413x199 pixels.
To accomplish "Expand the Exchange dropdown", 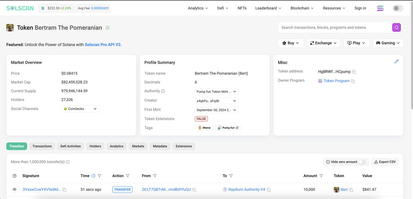I will pyautogui.click(x=324, y=43).
